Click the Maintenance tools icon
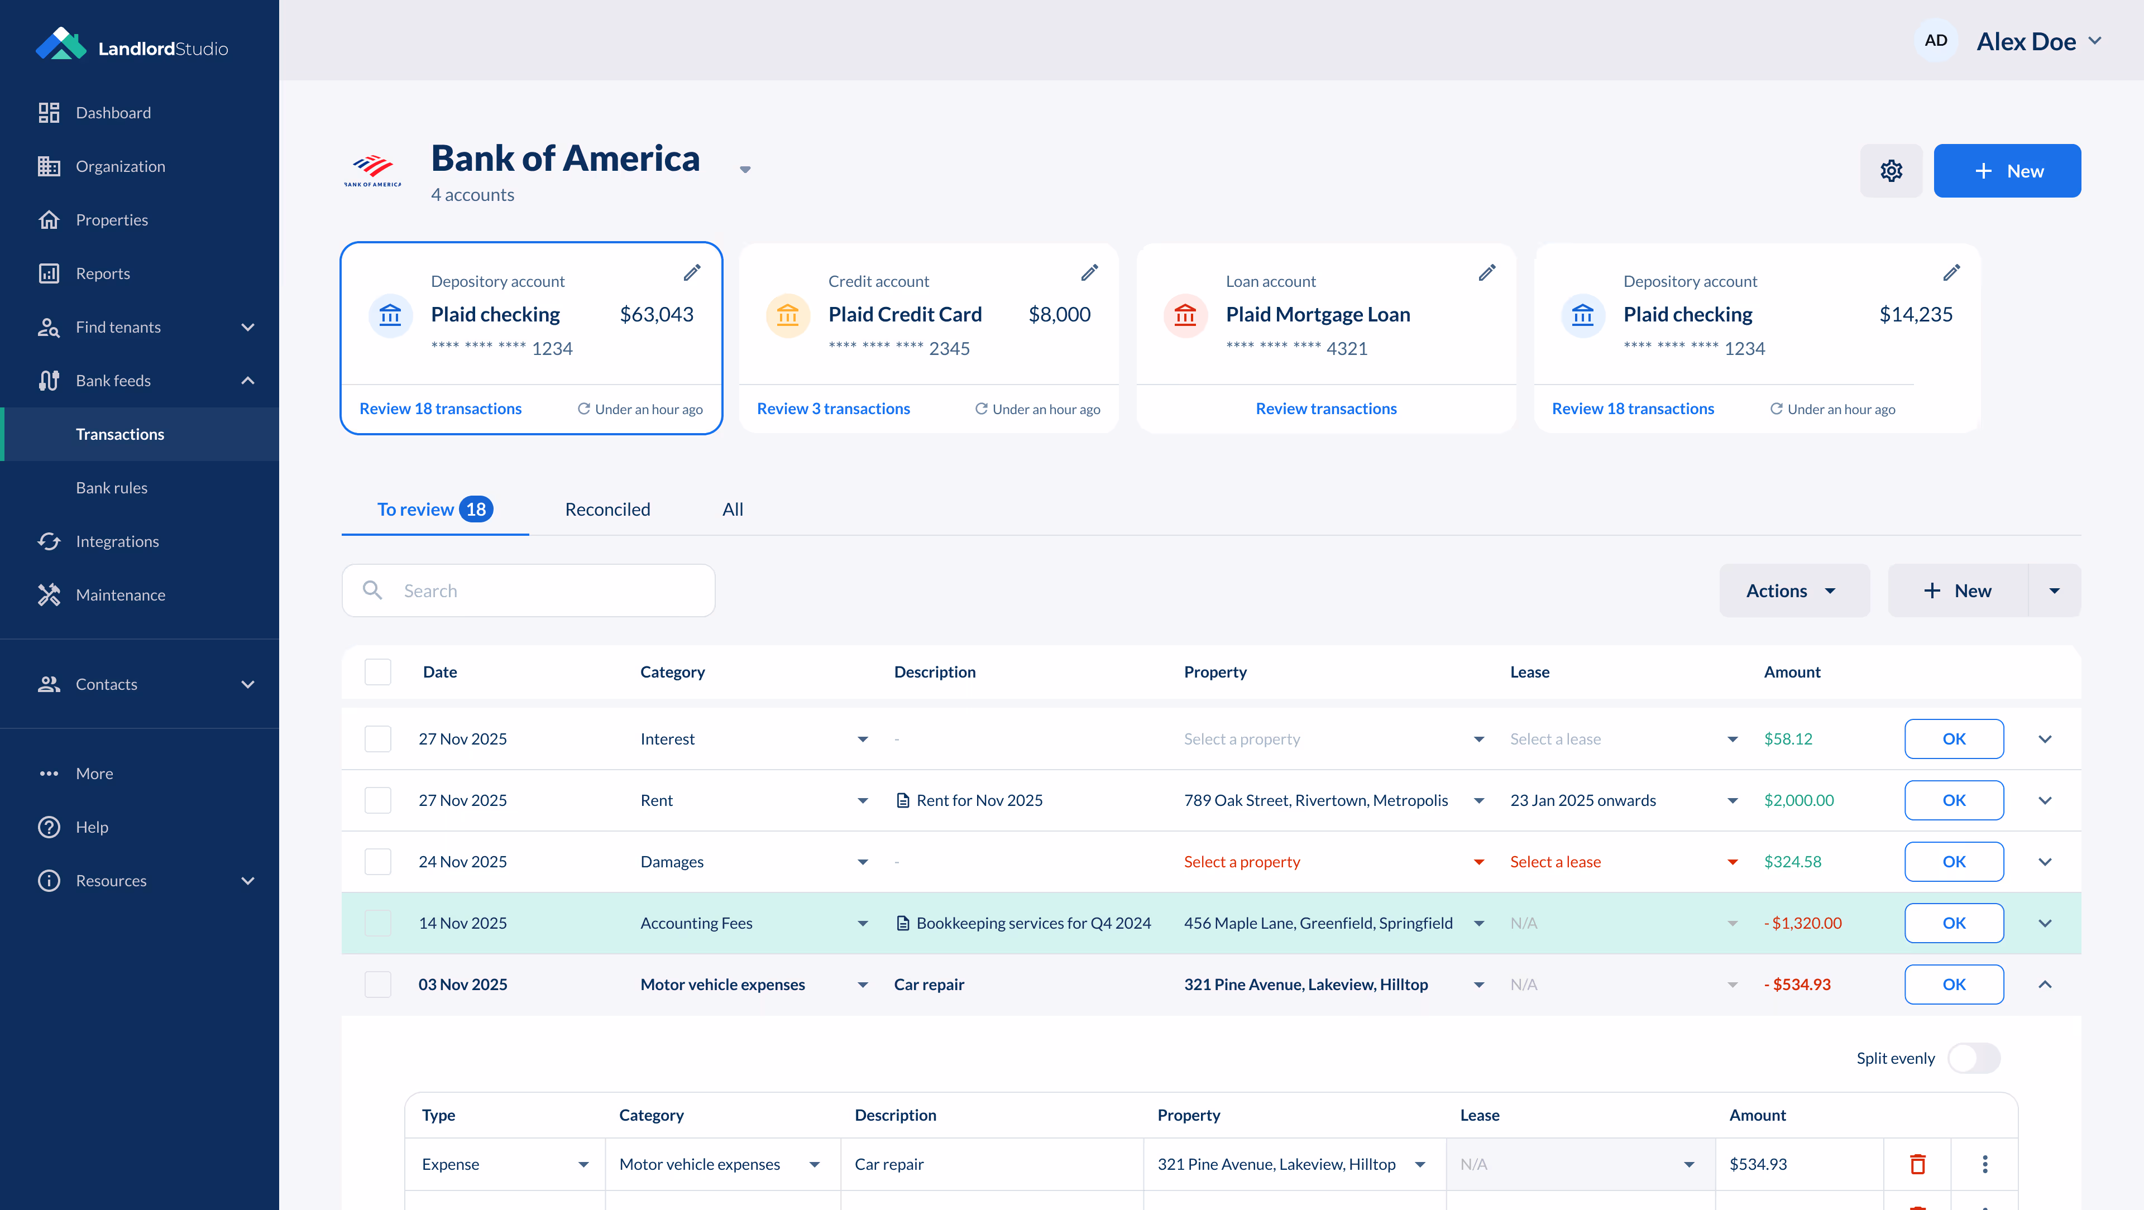This screenshot has height=1210, width=2144. click(49, 594)
